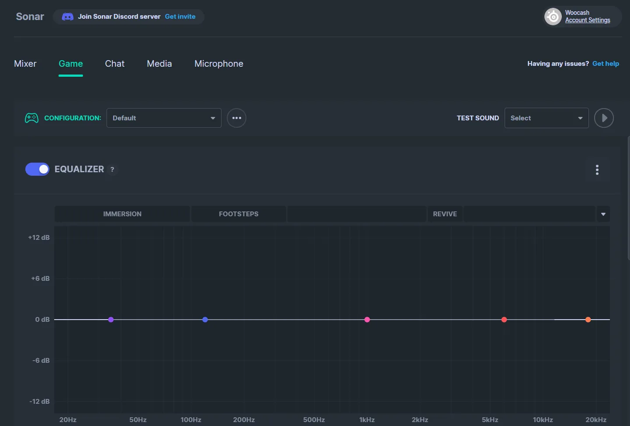Open Account Settings link
Screen dimensions: 630x426
(588, 20)
